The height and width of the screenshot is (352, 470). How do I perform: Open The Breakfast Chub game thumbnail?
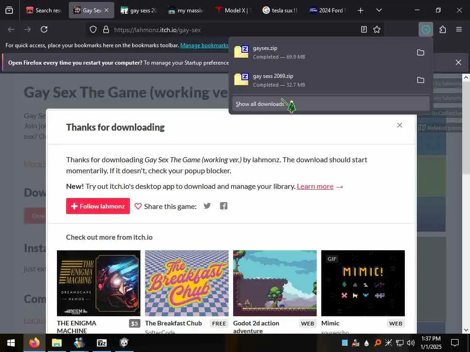pos(187,283)
